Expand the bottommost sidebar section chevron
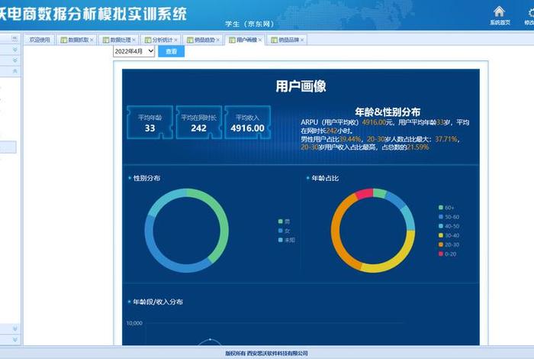This screenshot has width=534, height=359. [x=15, y=340]
